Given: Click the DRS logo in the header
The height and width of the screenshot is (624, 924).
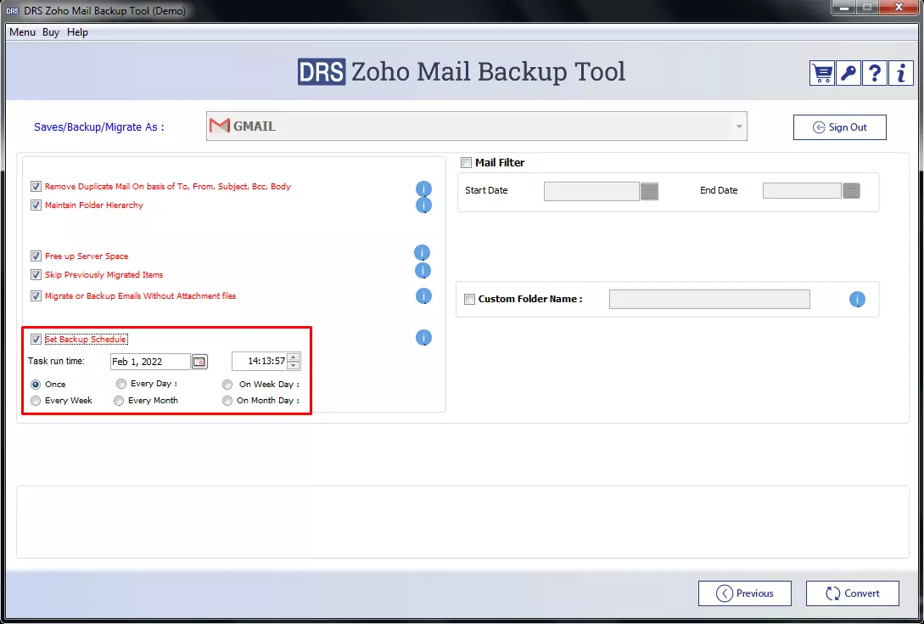Looking at the screenshot, I should click(322, 72).
